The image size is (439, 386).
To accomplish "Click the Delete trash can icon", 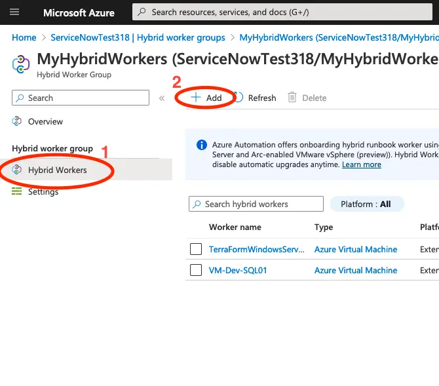I will coord(292,98).
